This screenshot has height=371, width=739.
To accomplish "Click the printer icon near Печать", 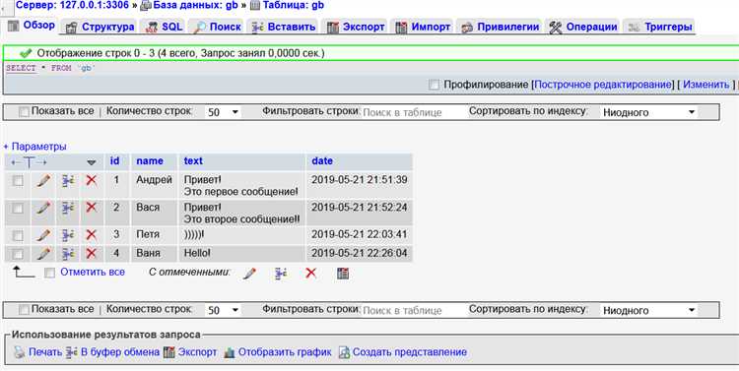I will point(20,352).
